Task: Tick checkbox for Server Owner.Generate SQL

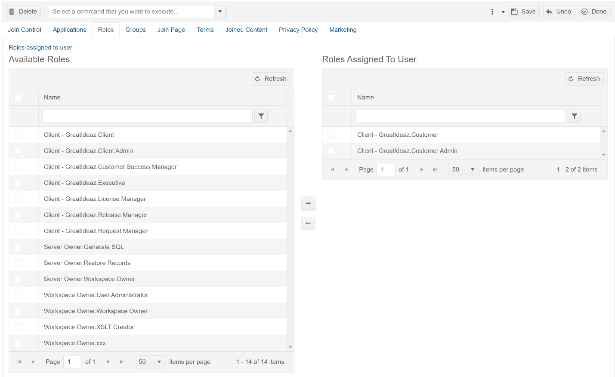Action: click(x=18, y=247)
